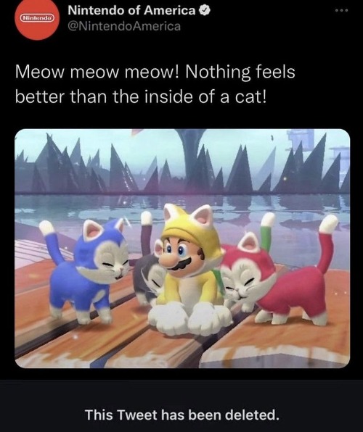Click the "This Tweet has been deleted." notice
363x432 pixels.
coord(181,415)
